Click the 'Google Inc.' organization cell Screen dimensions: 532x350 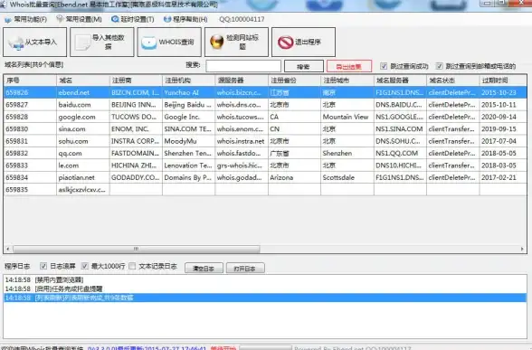(x=188, y=117)
